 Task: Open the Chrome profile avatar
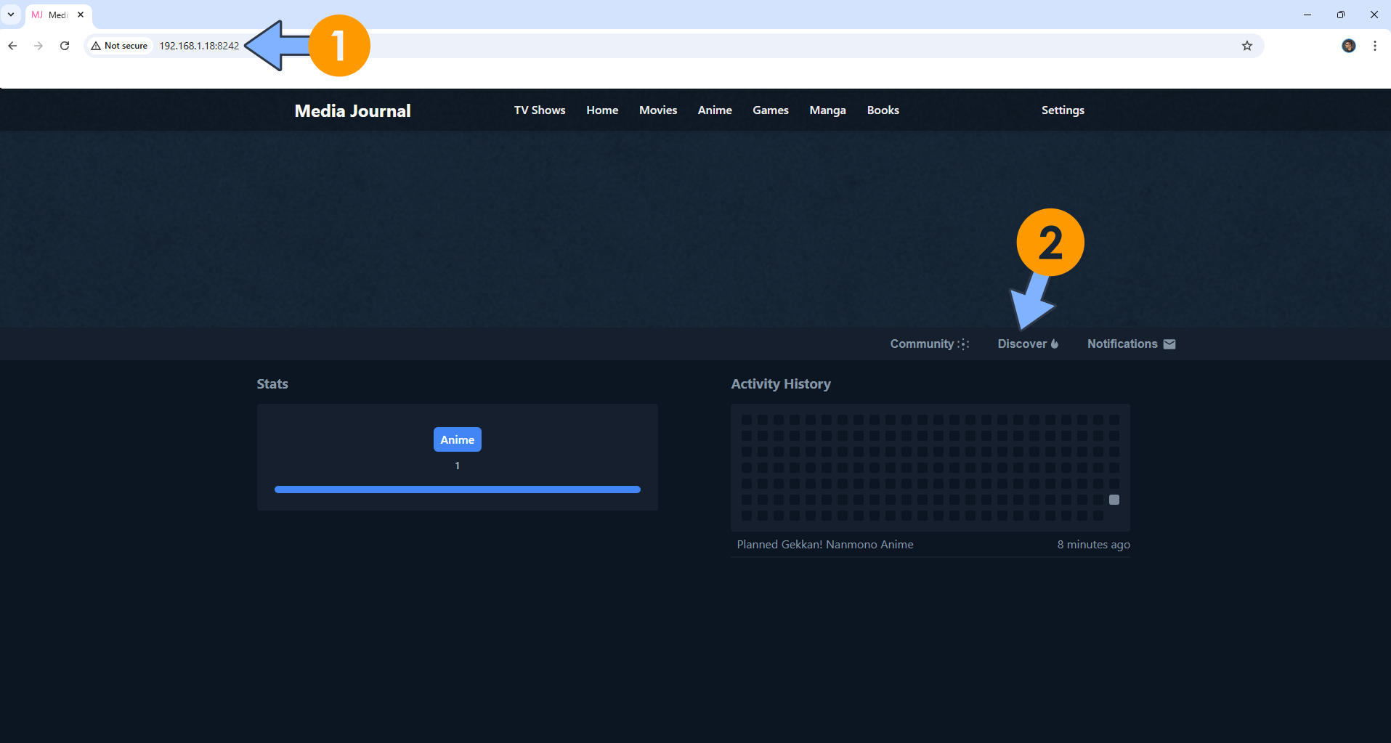pyautogui.click(x=1348, y=46)
